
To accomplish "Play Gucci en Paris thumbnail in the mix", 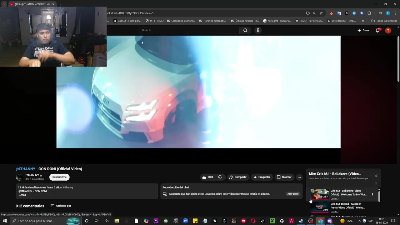I will (319, 207).
